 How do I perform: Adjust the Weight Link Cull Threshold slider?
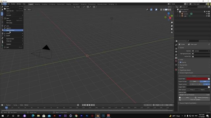pos(194,95)
